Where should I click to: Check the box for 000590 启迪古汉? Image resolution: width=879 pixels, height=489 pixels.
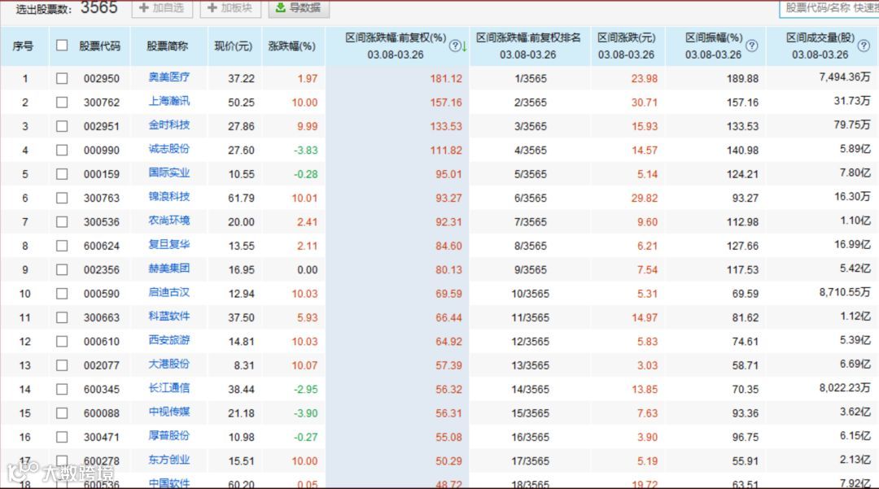(62, 294)
